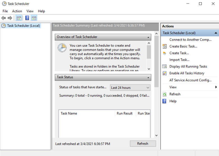Close the Task Scheduler window
Image resolution: width=219 pixels, height=156 pixels.
213,4
